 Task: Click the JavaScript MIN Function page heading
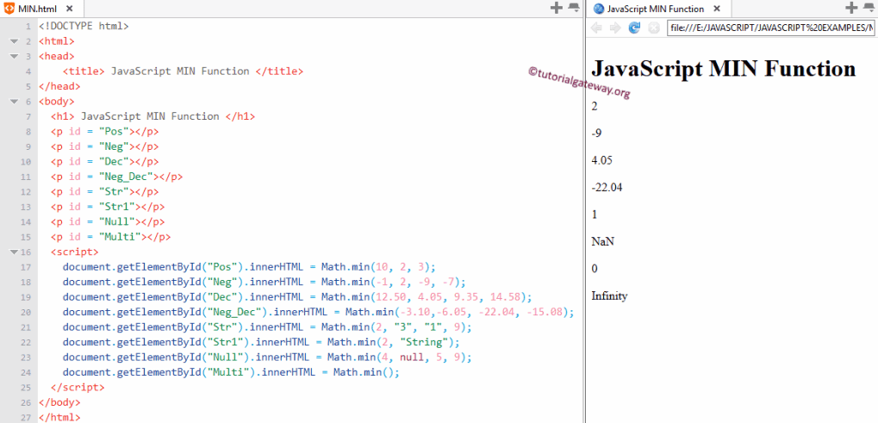[724, 68]
